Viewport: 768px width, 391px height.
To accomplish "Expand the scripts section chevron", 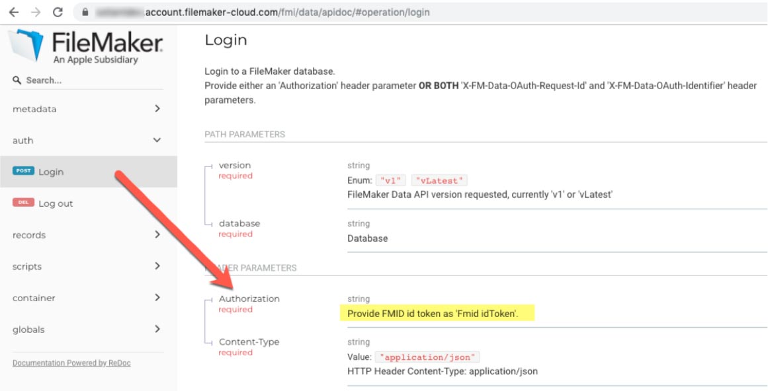I will [157, 266].
